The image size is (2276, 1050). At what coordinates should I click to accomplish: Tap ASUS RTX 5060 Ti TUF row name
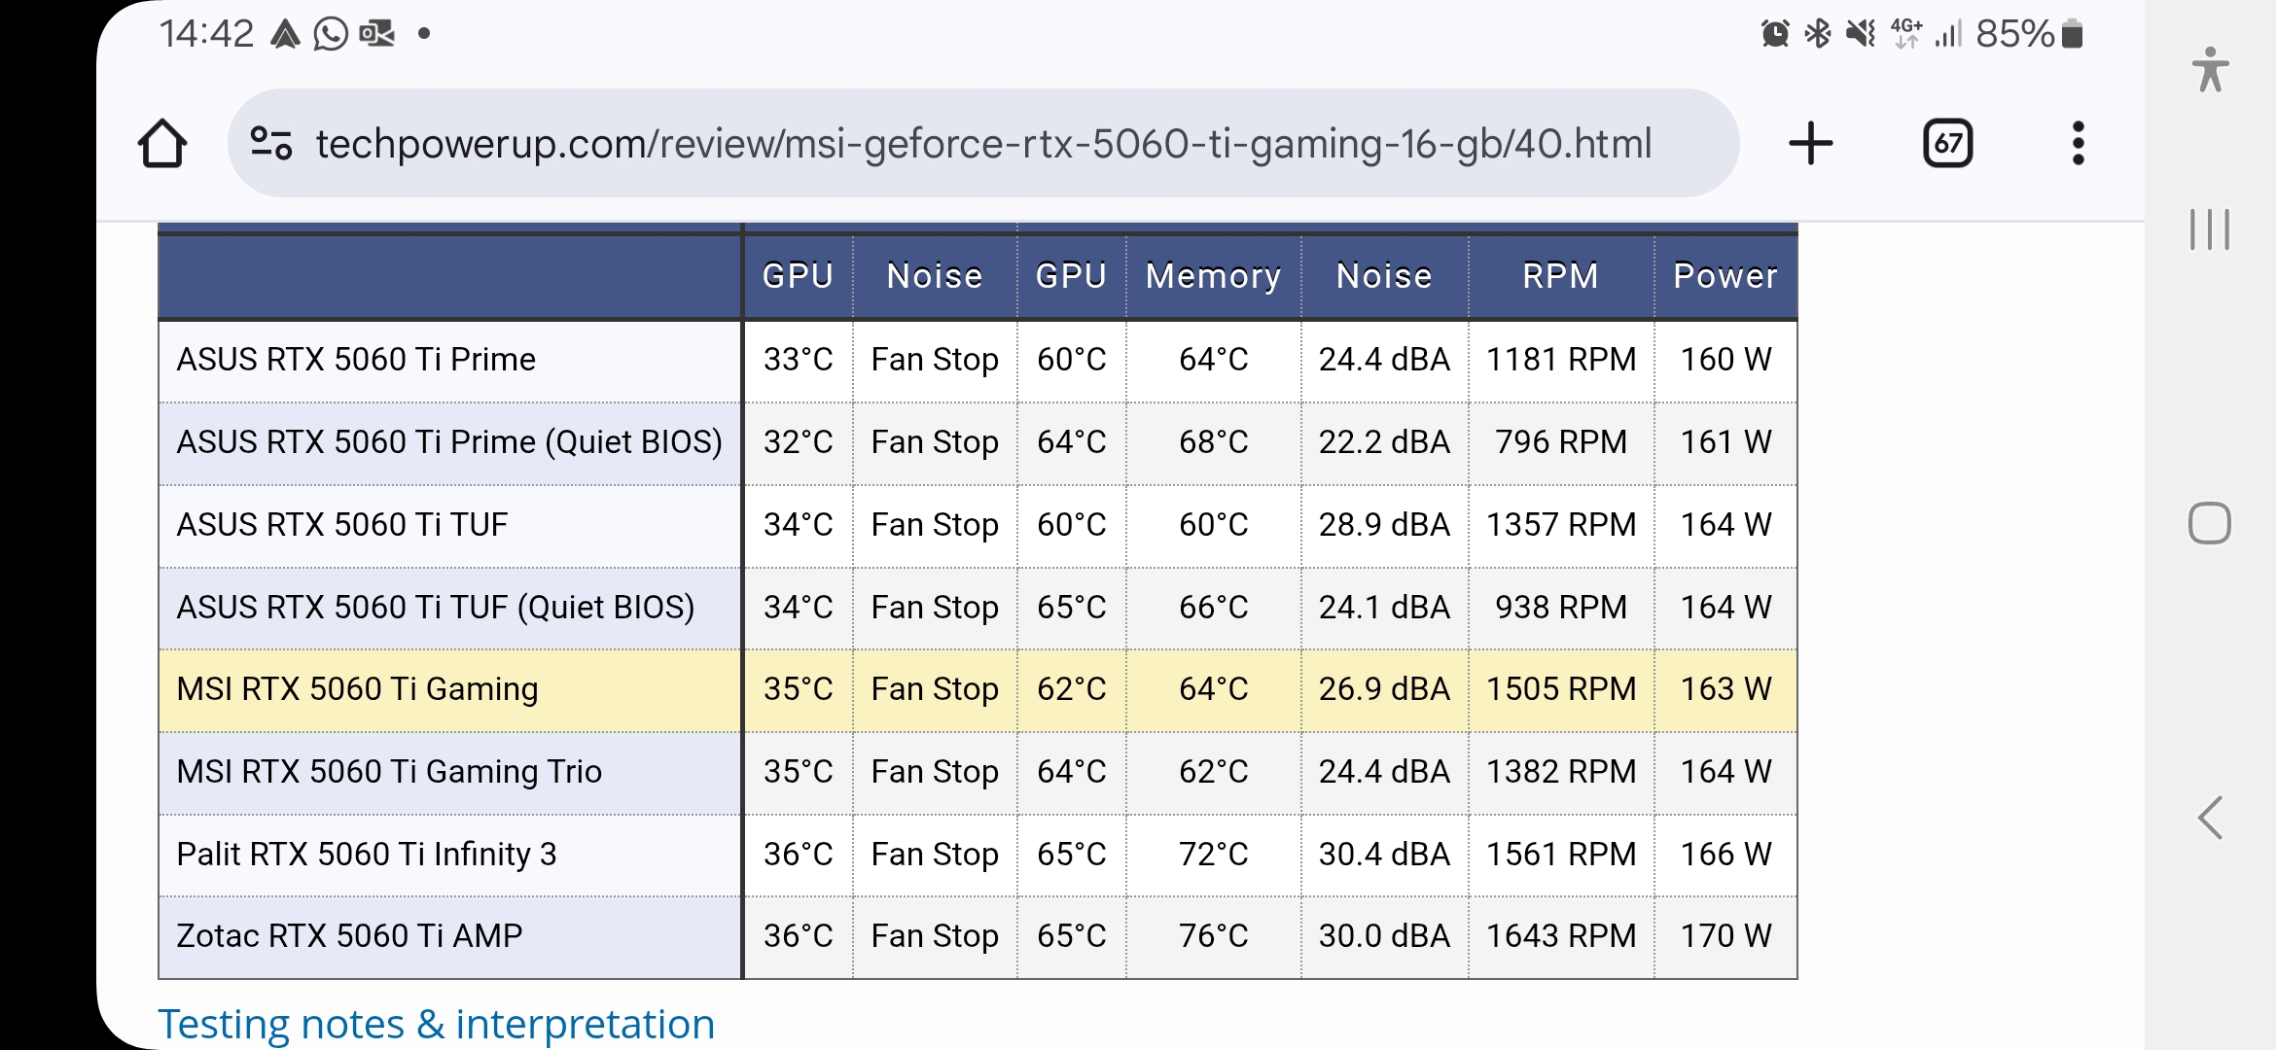click(342, 525)
